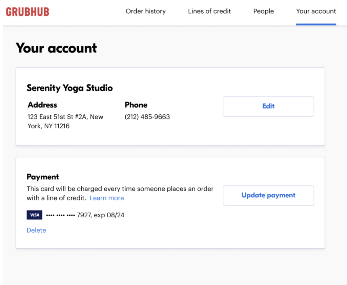Click the Serenity Yoga Studio name
Viewport: 347px width, 285px height.
pyautogui.click(x=69, y=88)
